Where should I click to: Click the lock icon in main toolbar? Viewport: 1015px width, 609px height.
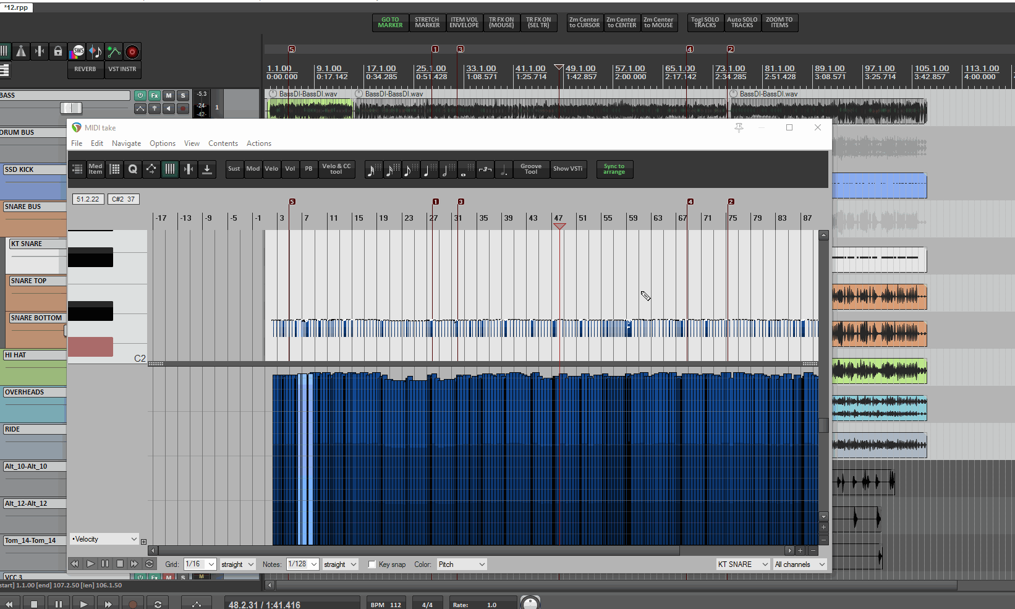[58, 51]
